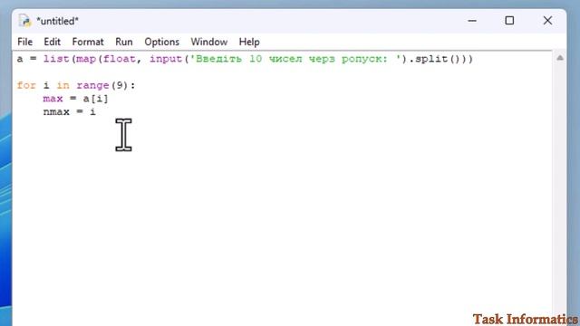Click the green input prompt string

click(295, 59)
